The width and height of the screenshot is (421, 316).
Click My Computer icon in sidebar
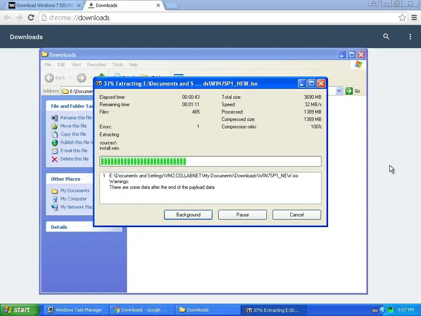click(x=55, y=199)
